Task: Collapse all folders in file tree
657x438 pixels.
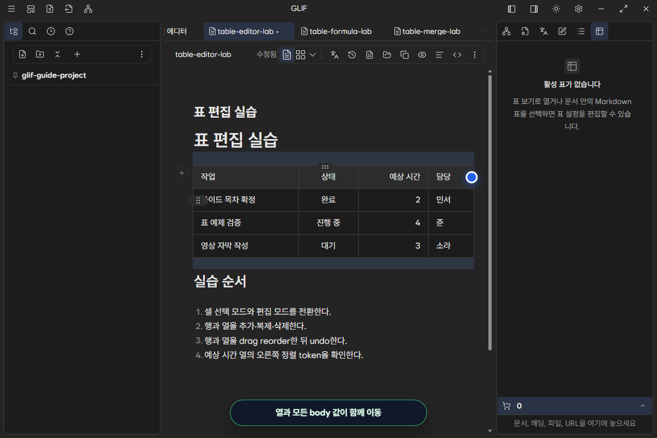Action: pos(57,54)
